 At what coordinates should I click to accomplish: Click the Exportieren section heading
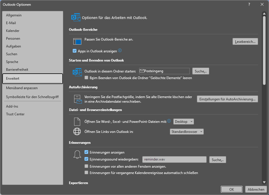click(x=78, y=183)
